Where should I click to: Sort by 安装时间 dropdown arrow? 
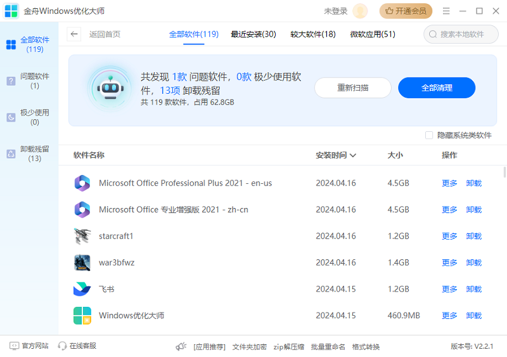[353, 155]
